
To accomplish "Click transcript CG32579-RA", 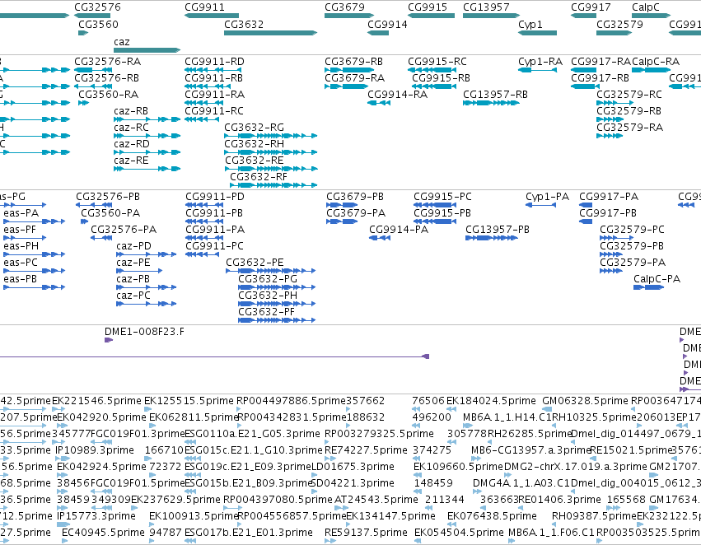I will click(x=629, y=128).
